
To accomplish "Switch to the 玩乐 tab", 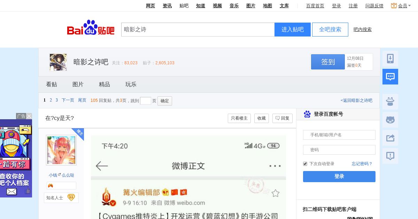I will click(x=131, y=84).
